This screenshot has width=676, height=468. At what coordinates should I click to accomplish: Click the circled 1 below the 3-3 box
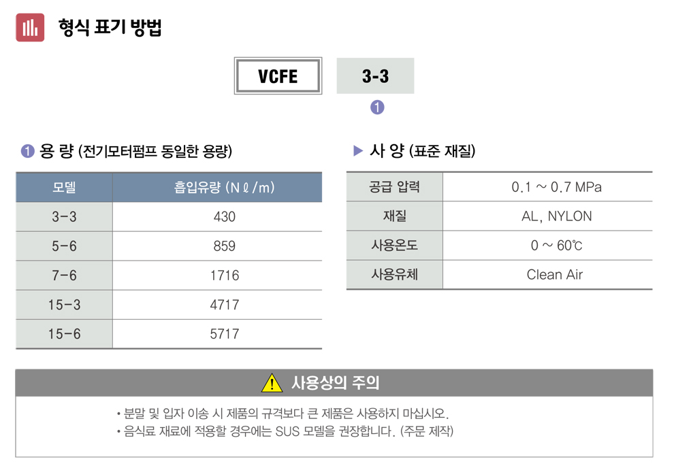[x=377, y=107]
